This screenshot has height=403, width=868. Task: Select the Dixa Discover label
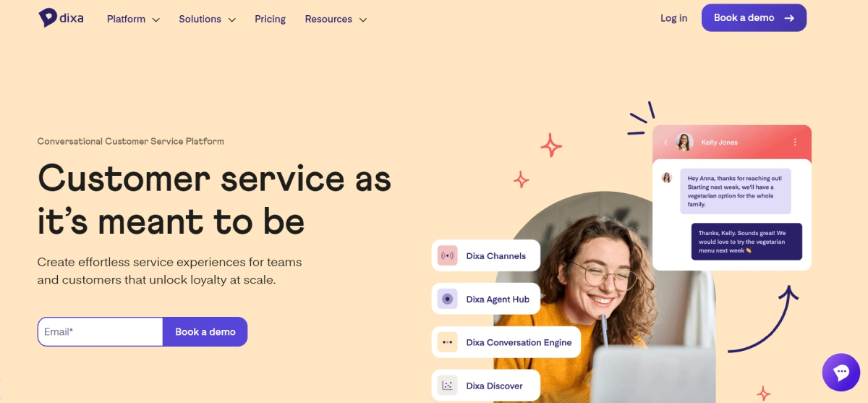[495, 386]
